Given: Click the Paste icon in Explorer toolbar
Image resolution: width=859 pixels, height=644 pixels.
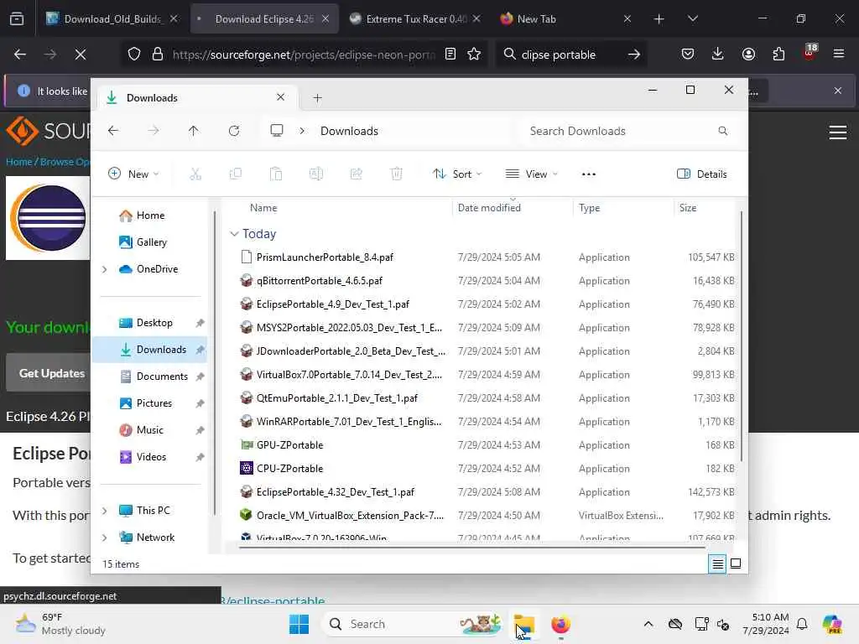Looking at the screenshot, I should 275,174.
